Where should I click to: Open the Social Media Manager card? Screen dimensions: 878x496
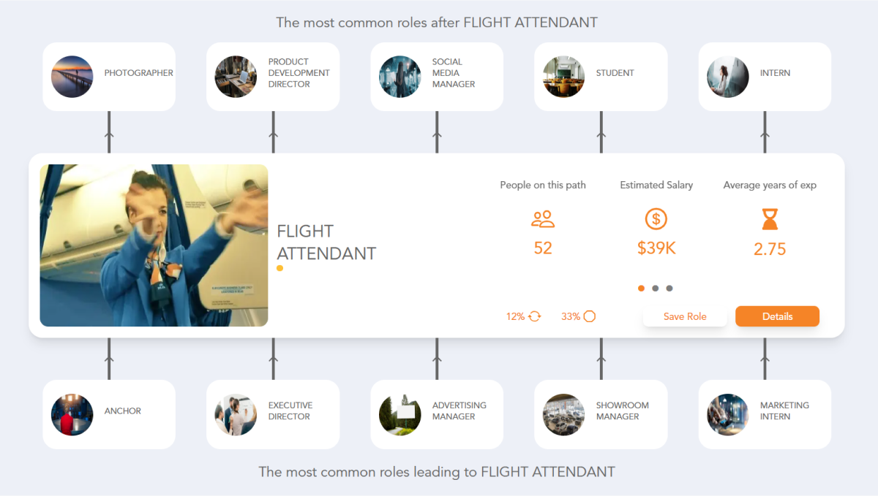tap(436, 76)
